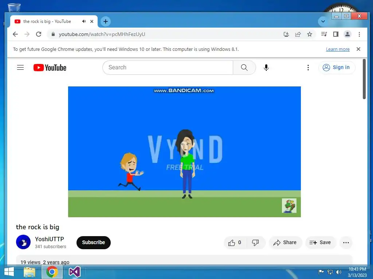The image size is (373, 279).
Task: Open the Windows Start button
Action: [9, 272]
